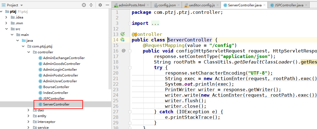Click the @RequestMapping annotation
Screen dimensions: 317x129
[x=164, y=45]
